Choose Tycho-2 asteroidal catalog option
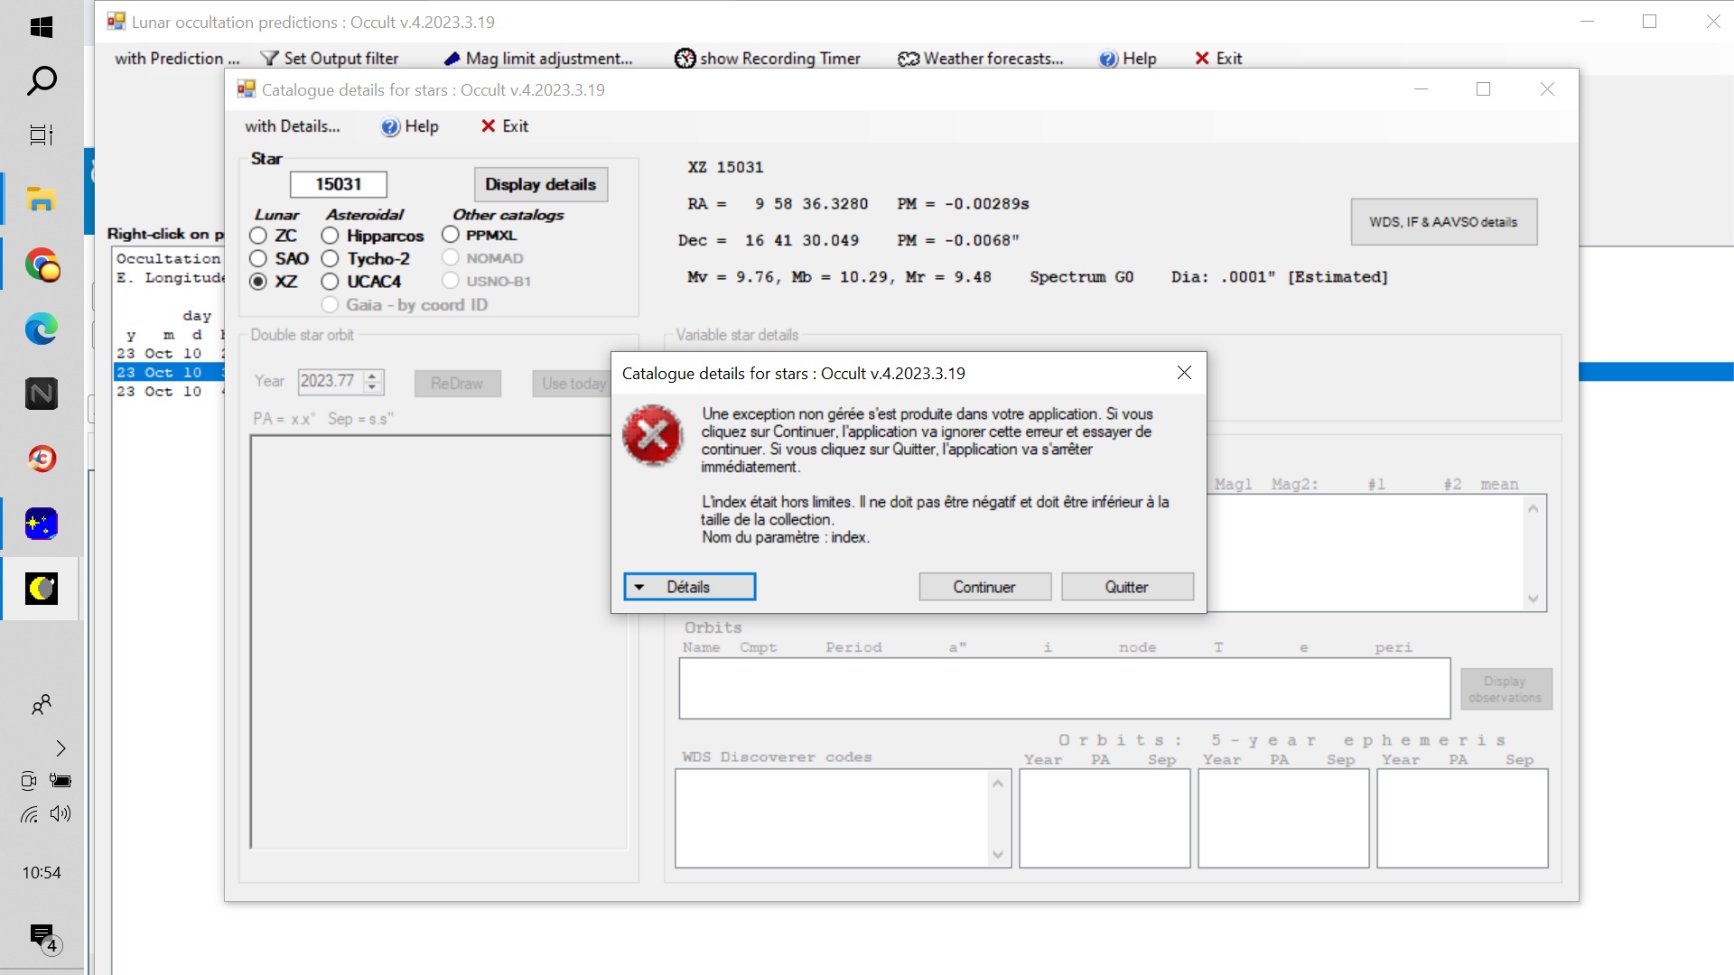This screenshot has height=975, width=1734. 331,259
